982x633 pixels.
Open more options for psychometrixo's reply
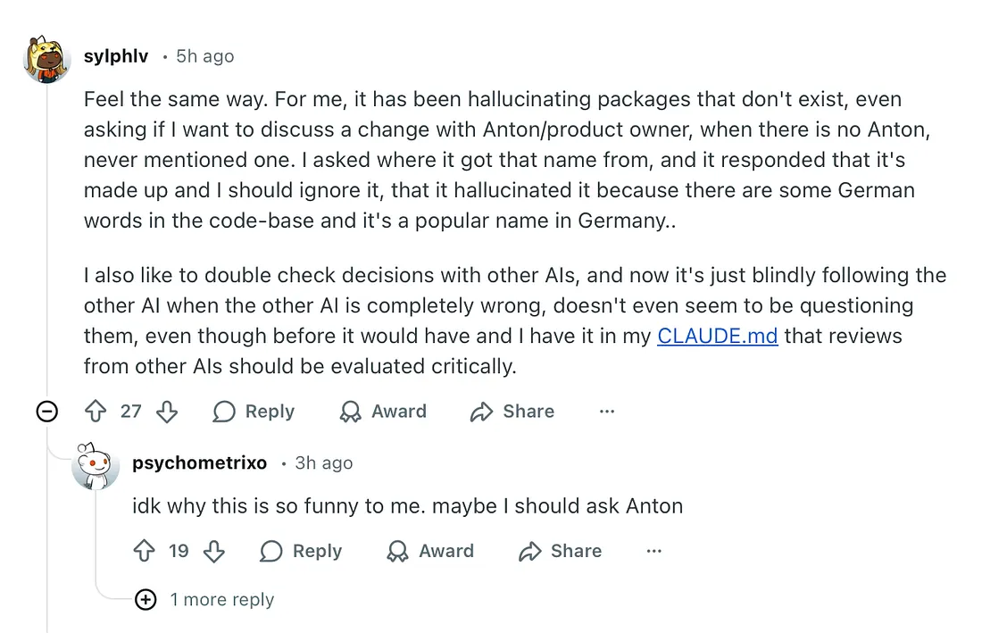[x=654, y=552]
